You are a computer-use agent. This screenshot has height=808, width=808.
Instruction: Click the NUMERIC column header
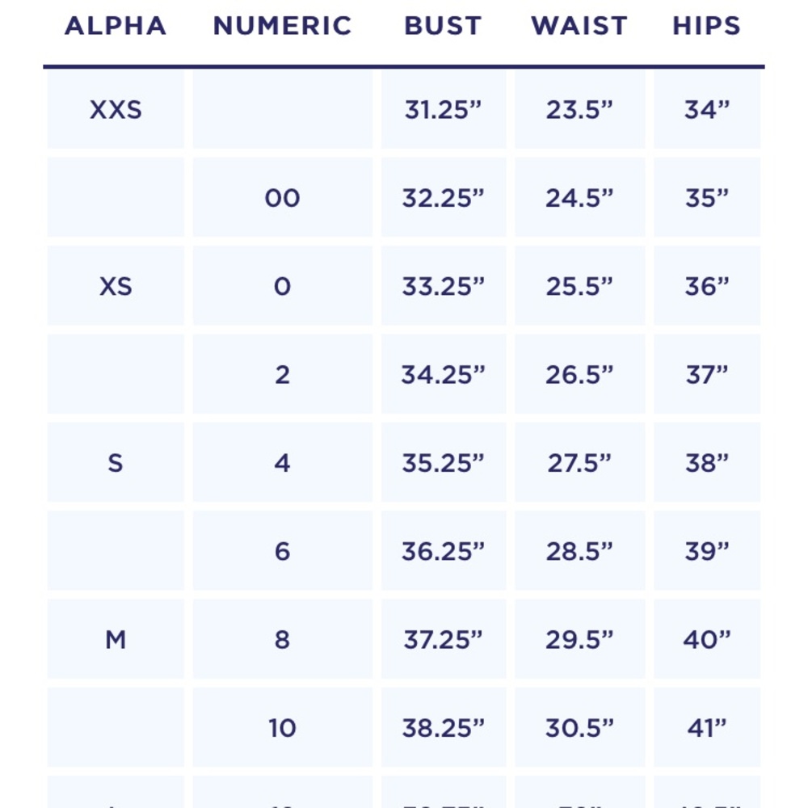coord(282,26)
